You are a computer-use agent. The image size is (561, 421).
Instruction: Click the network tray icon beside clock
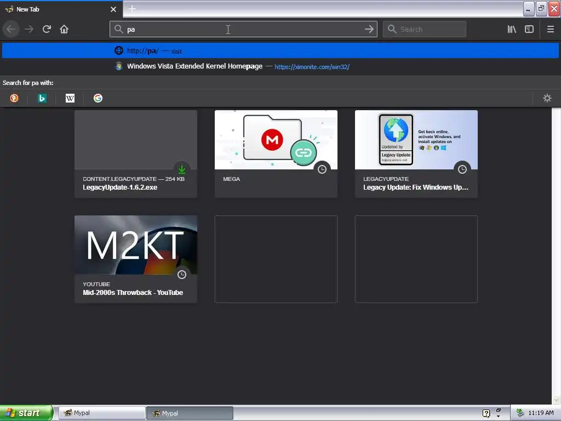[x=520, y=413]
